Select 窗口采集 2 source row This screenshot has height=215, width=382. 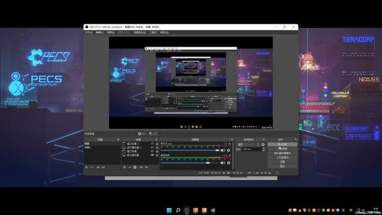tap(140, 144)
